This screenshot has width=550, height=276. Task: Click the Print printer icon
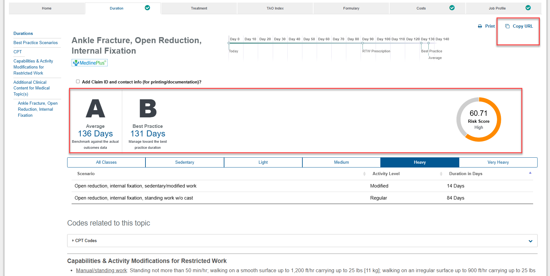[480, 26]
